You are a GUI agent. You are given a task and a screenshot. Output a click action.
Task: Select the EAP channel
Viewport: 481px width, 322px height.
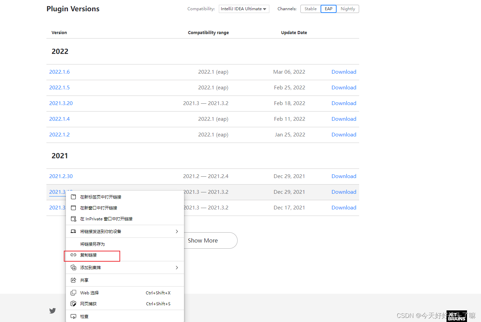coord(328,9)
